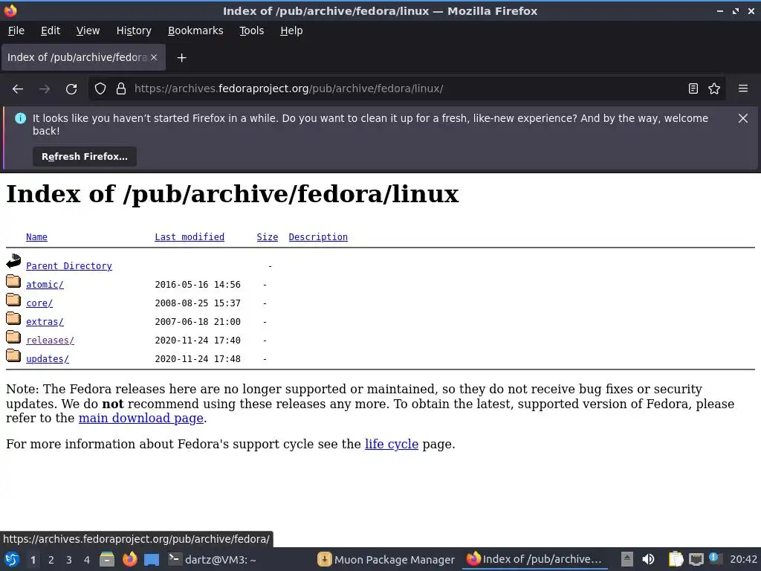Viewport: 761px width, 571px height.
Task: Open the View menu
Action: [88, 30]
